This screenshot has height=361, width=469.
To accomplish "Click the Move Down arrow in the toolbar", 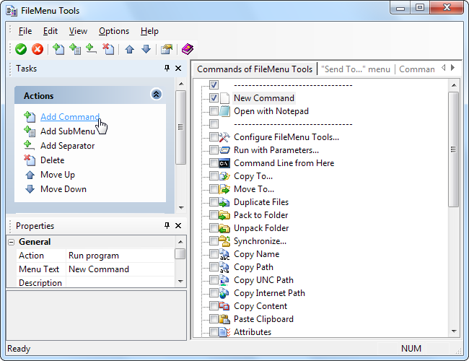I will 146,49.
